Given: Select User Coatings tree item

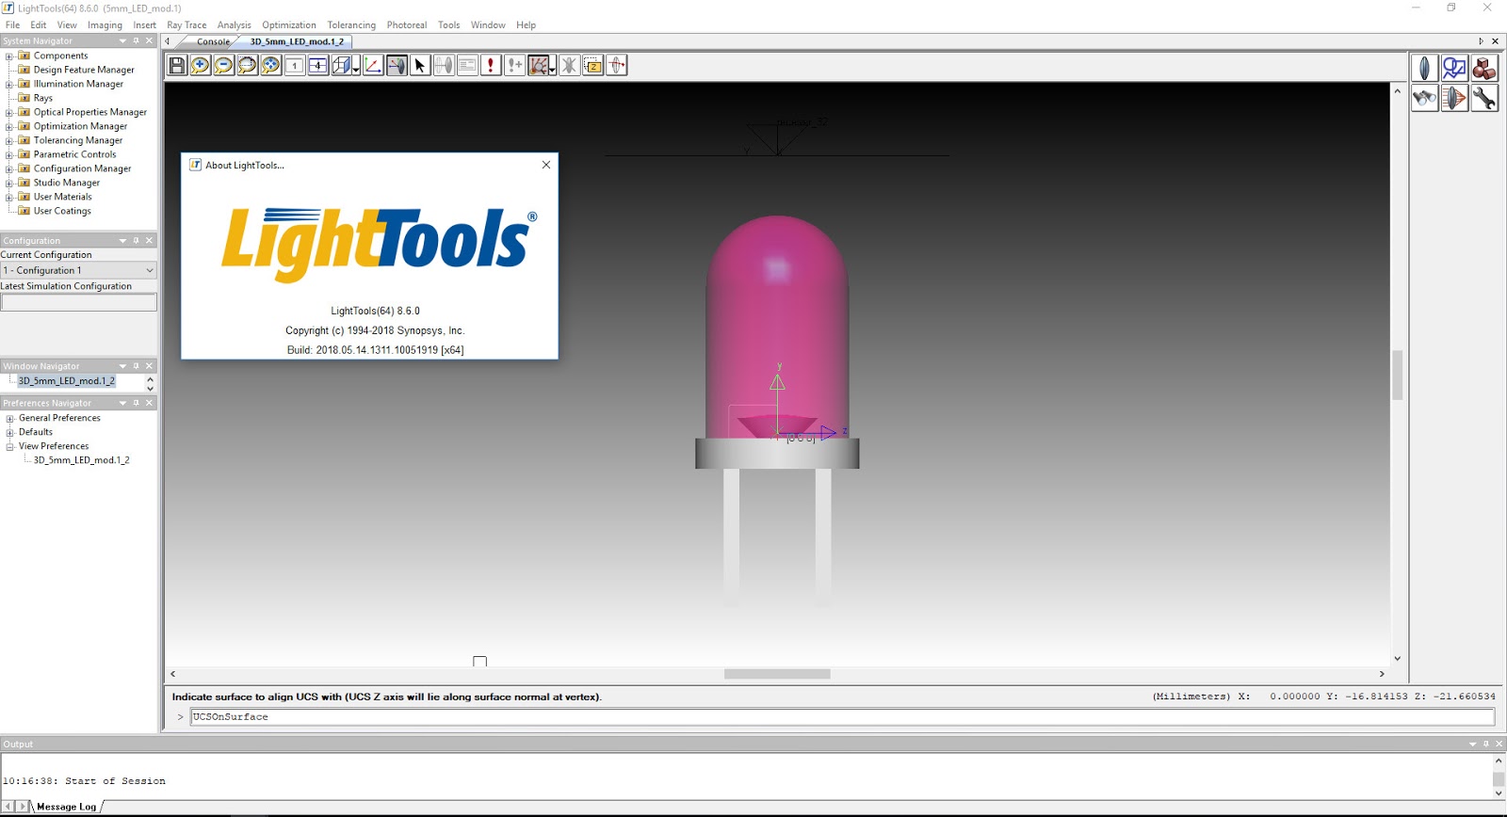Looking at the screenshot, I should [62, 211].
